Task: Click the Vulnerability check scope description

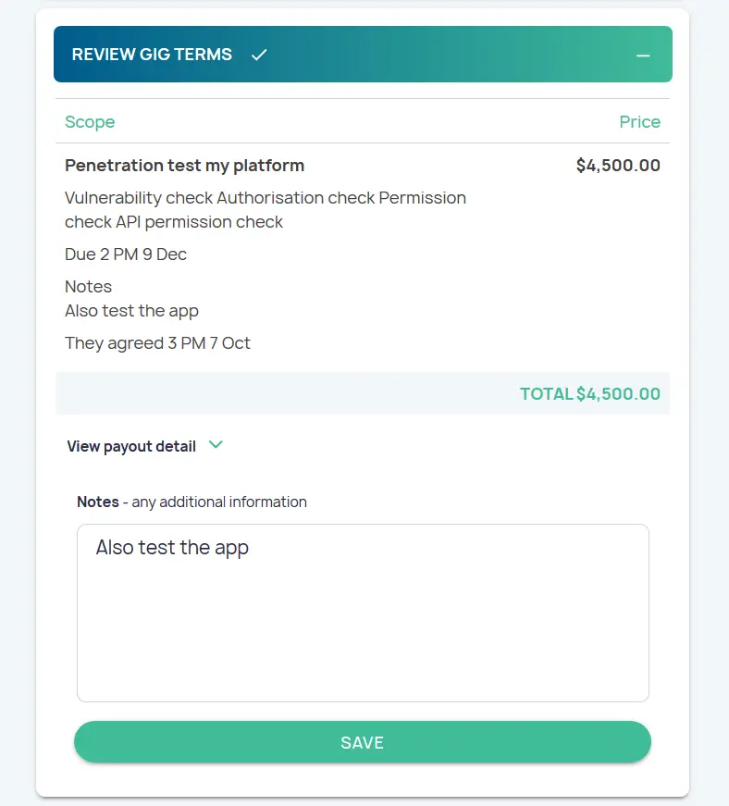Action: [x=266, y=210]
